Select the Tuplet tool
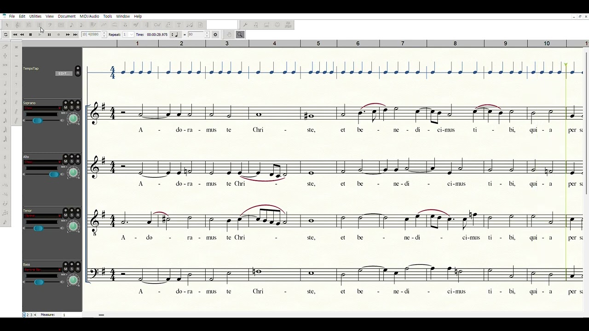The width and height of the screenshot is (589, 331). [x=104, y=25]
